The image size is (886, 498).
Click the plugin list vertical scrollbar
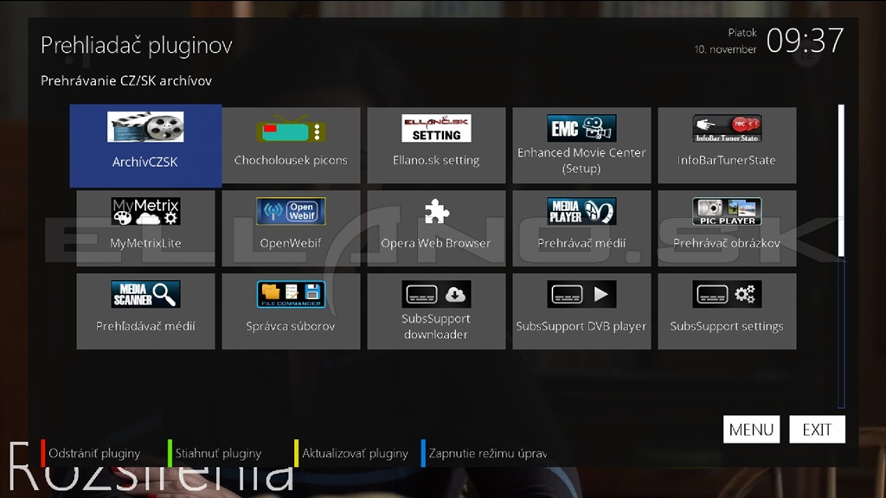pyautogui.click(x=841, y=256)
